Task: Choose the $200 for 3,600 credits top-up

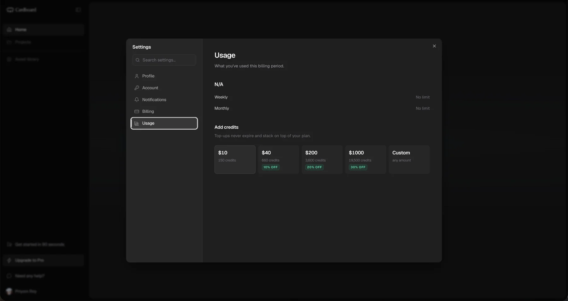Action: [322, 160]
